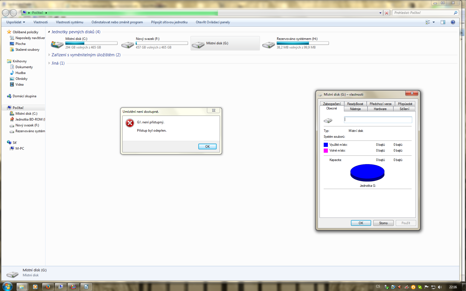Click the blue help question mark icon
Viewport: 466px width, 291px height.
pos(453,22)
